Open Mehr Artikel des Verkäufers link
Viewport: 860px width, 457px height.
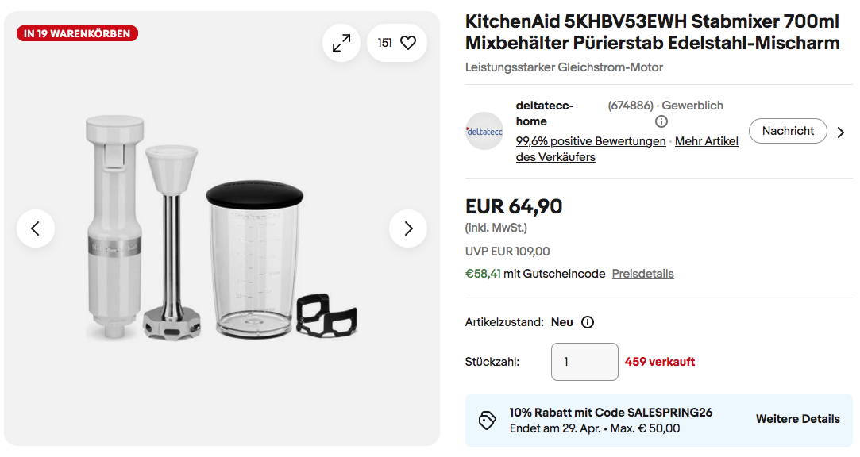point(706,141)
